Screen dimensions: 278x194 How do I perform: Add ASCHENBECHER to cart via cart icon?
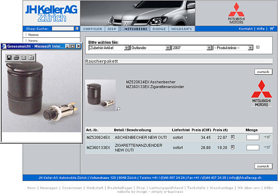267,137
